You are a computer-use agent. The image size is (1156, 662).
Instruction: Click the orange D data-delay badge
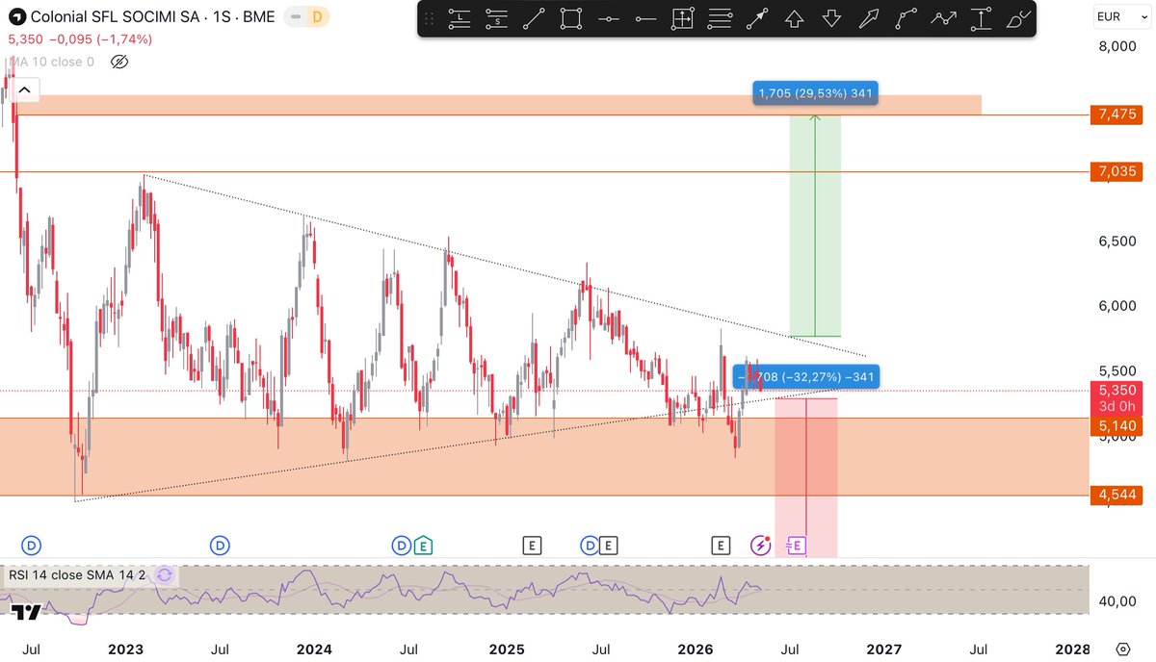coord(320,17)
